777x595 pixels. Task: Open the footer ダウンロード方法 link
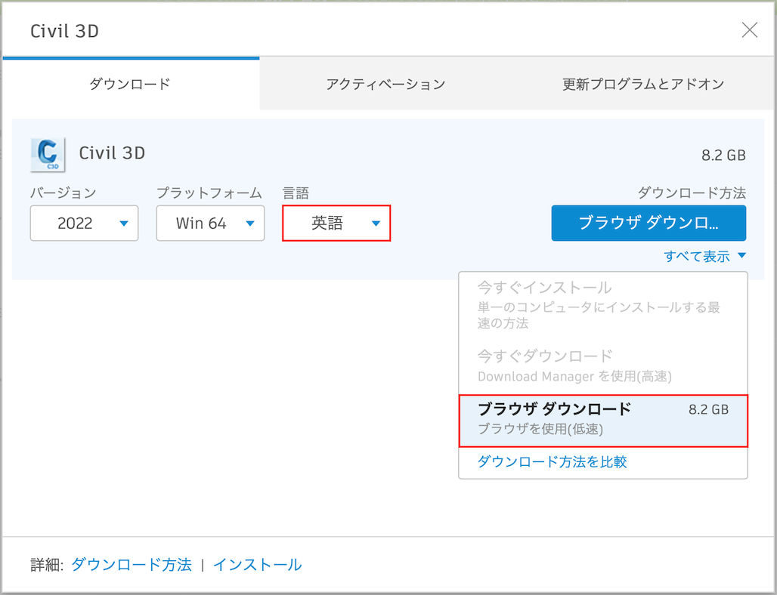tap(132, 565)
